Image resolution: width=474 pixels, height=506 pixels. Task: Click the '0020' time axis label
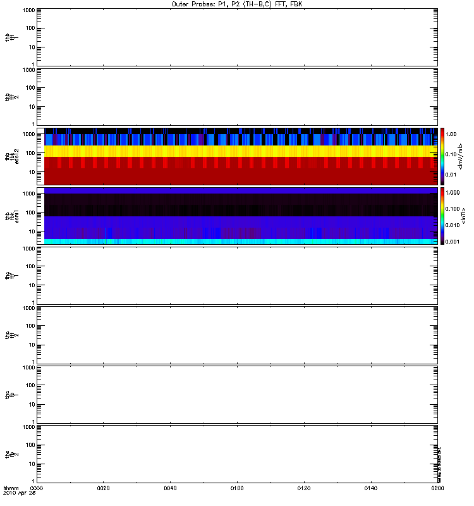tap(103, 488)
